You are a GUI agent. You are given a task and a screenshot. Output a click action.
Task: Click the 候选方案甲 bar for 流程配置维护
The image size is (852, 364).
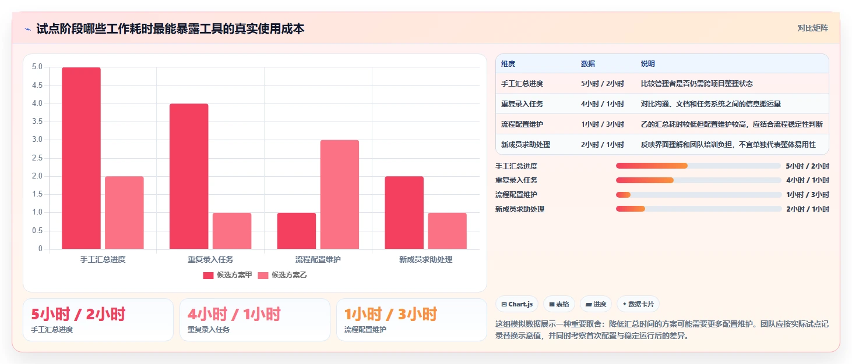click(297, 231)
